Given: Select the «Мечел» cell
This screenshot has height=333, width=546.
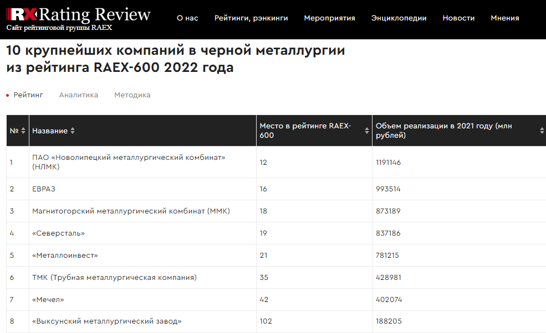Looking at the screenshot, I should click(x=143, y=299).
